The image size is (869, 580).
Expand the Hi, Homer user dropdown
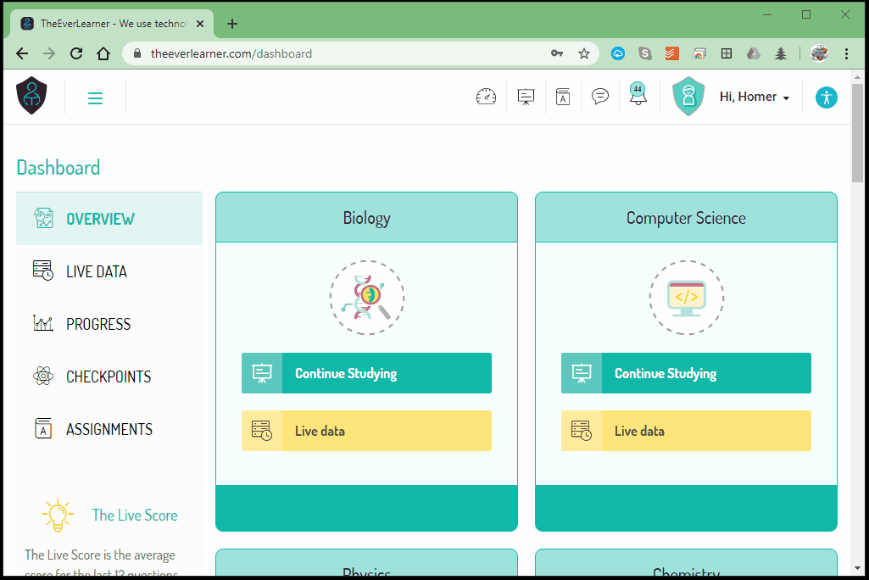755,97
